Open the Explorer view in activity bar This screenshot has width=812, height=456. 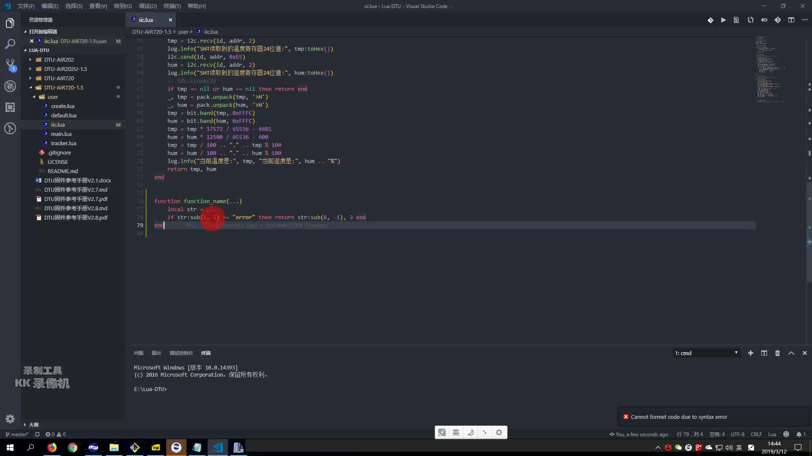pyautogui.click(x=10, y=23)
